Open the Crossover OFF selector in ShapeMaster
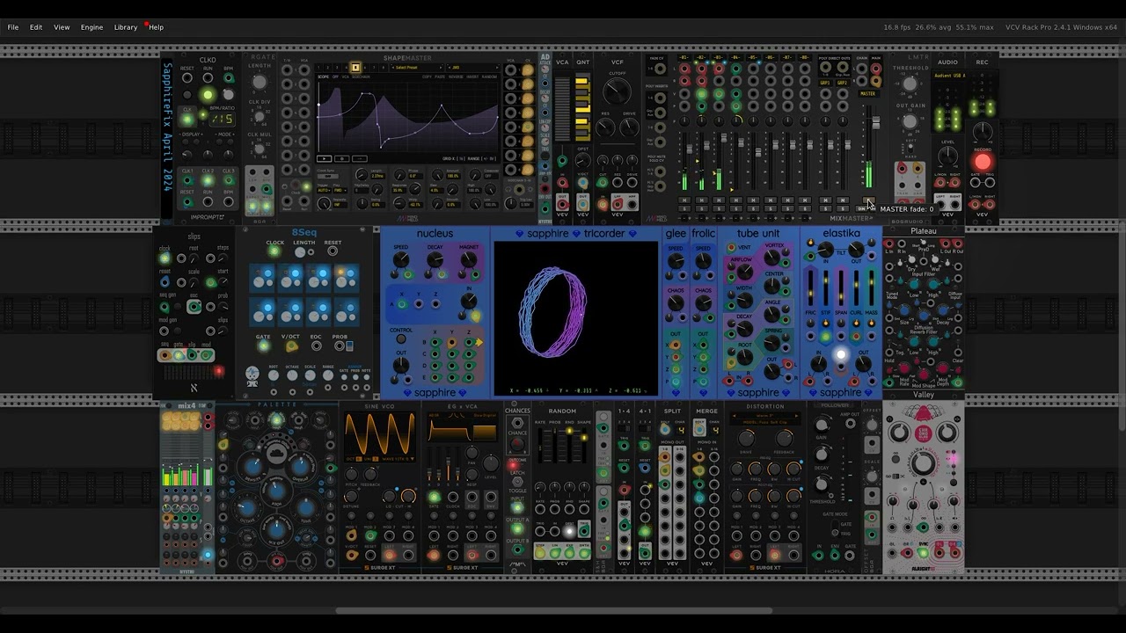Viewport: 1126px width, 633px height. pos(492,176)
